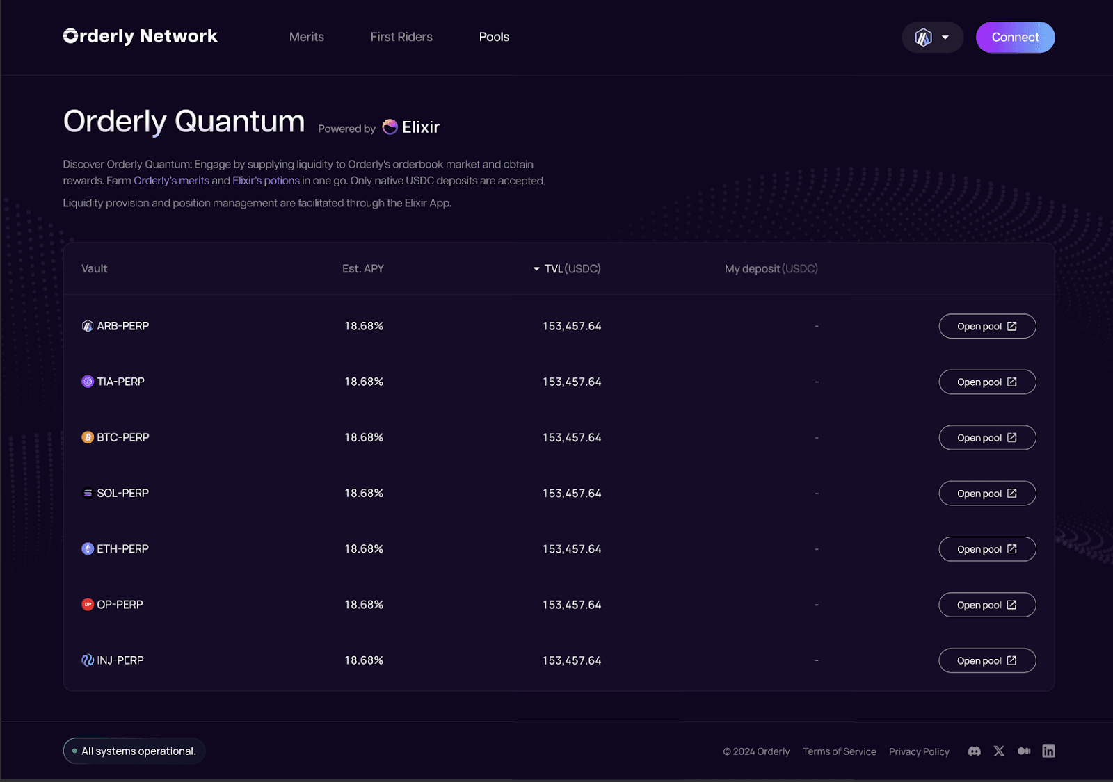Click the SOL-PERP Solana icon

(x=88, y=493)
